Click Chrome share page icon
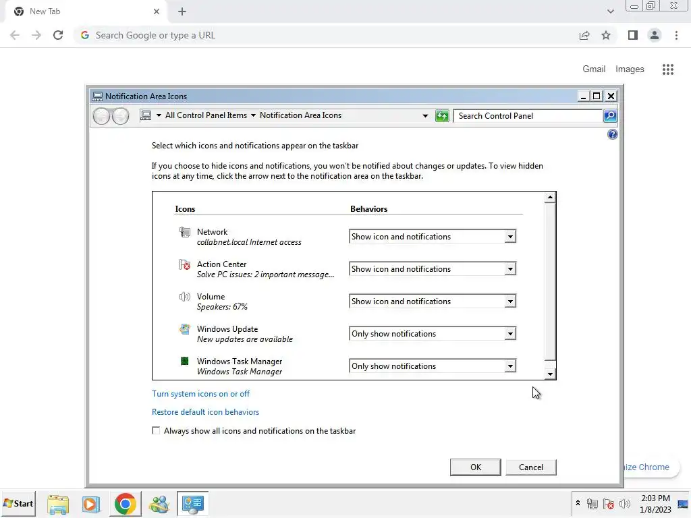The height and width of the screenshot is (518, 691). (x=584, y=35)
